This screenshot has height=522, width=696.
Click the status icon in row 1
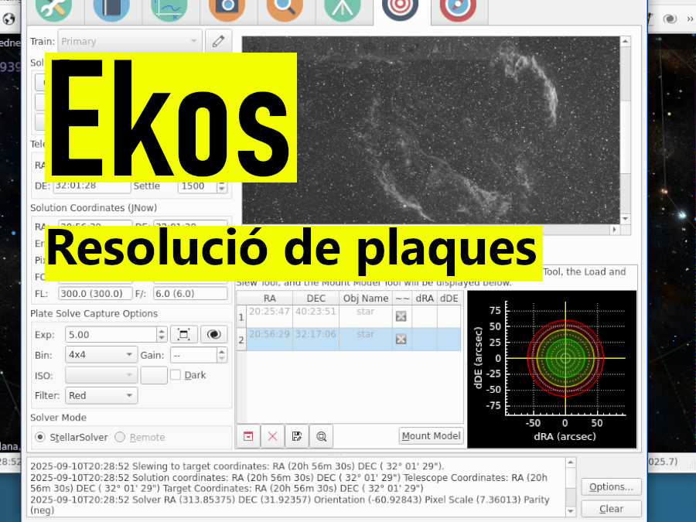coord(401,316)
